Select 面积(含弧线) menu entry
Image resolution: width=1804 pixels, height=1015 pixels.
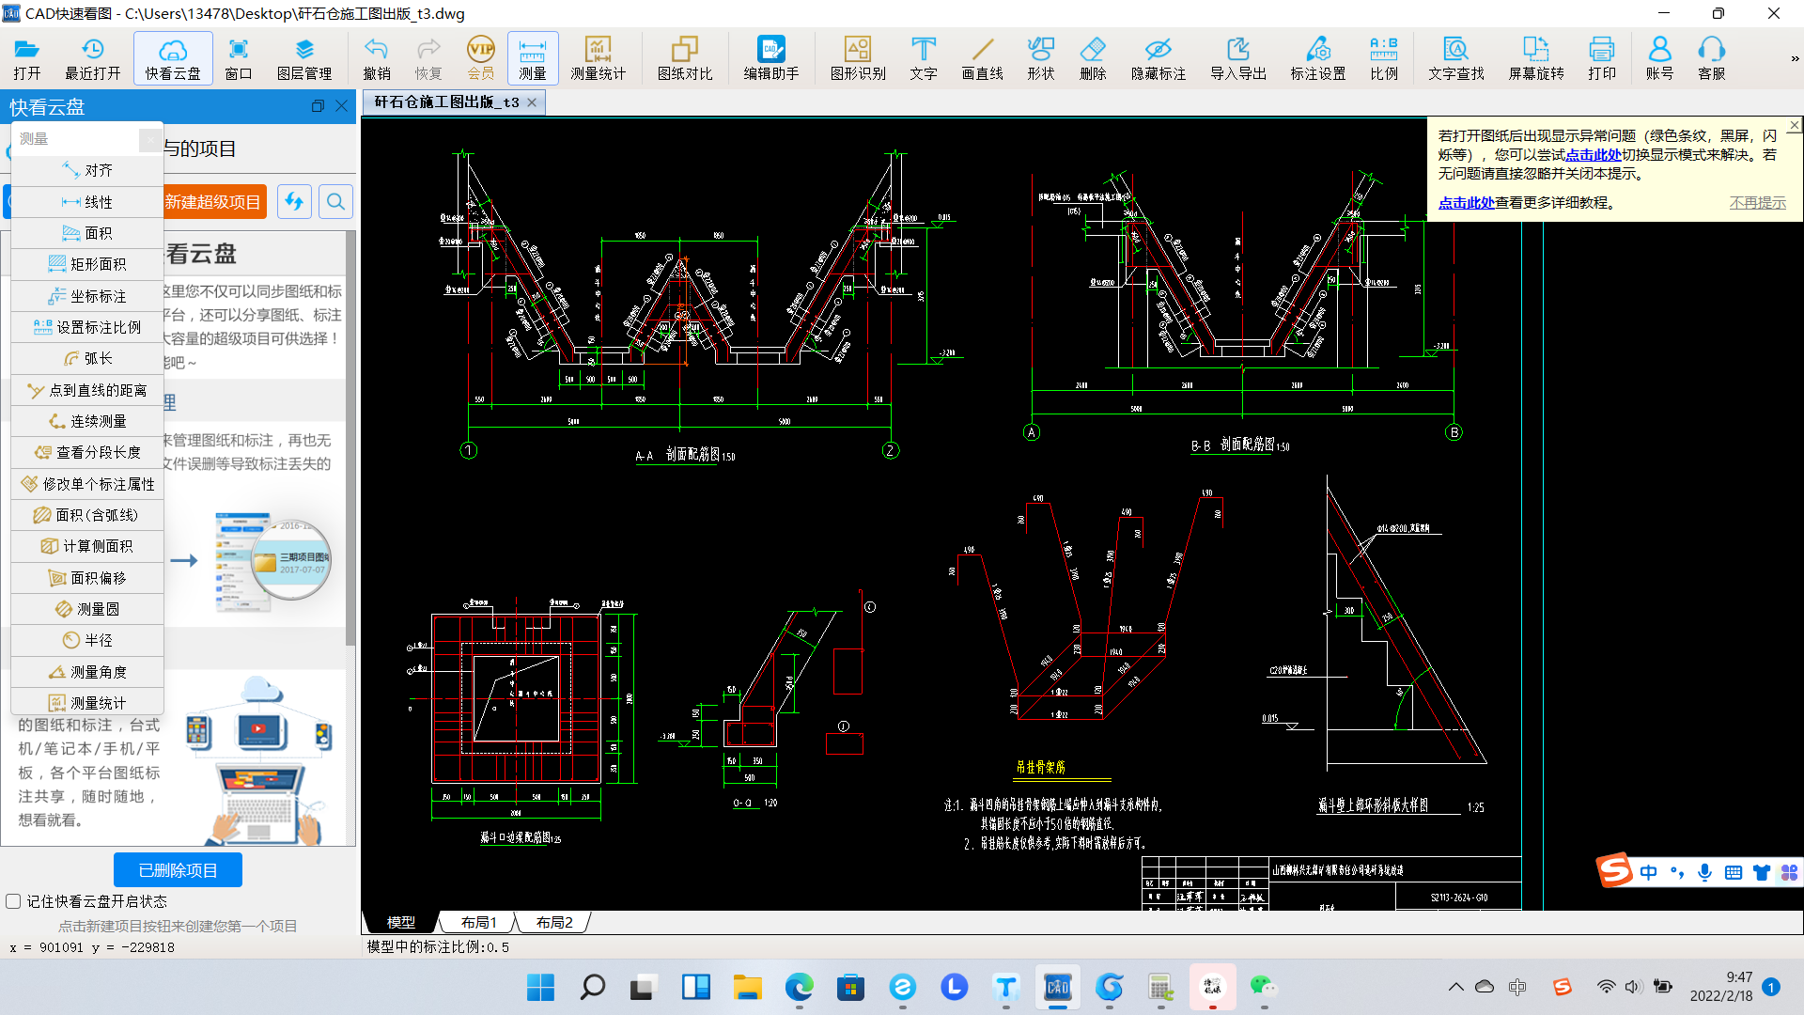click(87, 515)
